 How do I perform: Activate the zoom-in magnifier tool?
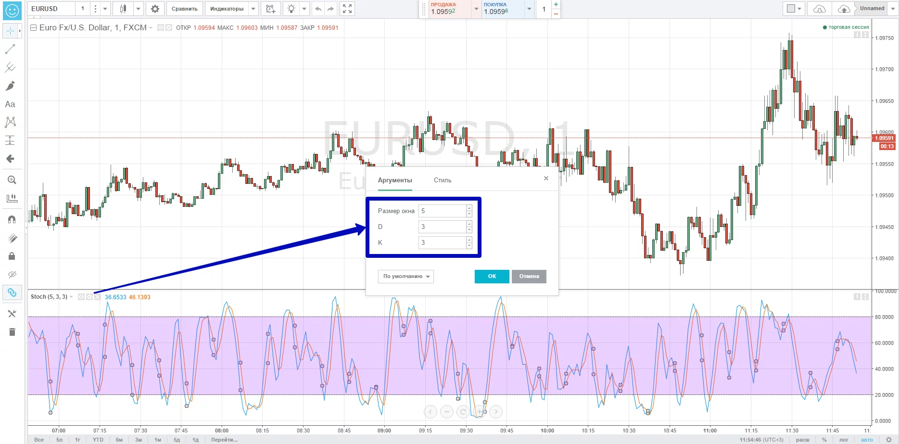12,180
